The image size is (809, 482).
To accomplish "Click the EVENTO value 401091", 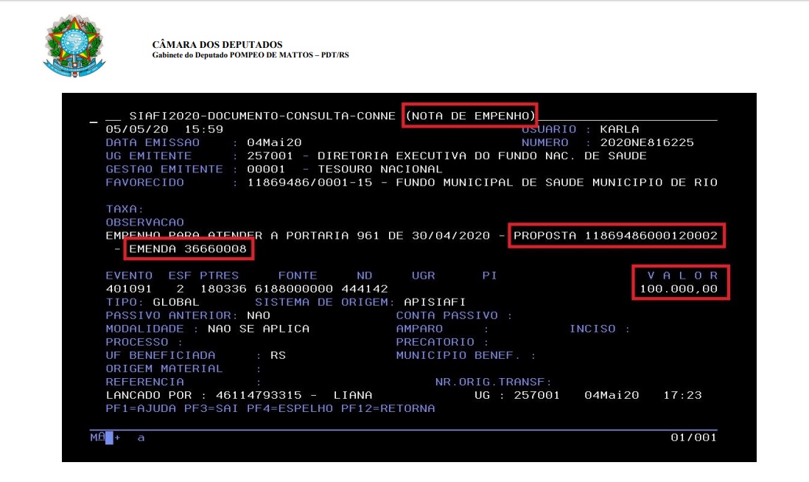I will (129, 289).
